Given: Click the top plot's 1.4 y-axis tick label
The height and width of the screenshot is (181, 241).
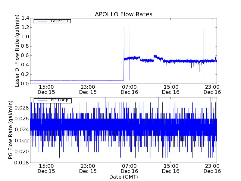Looking at the screenshot, I should pyautogui.click(x=25, y=18).
